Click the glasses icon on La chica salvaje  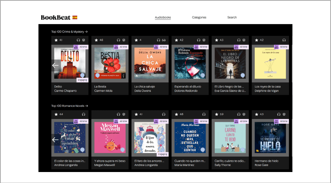coord(164,40)
